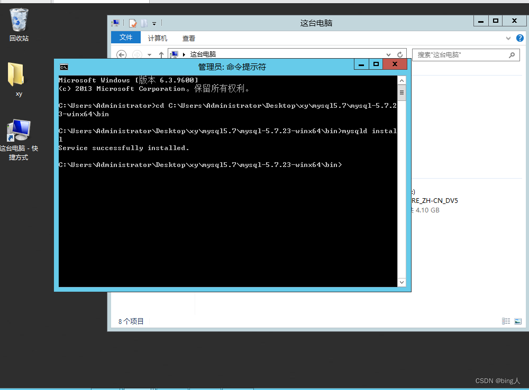This screenshot has width=529, height=390.
Task: Click the explorer Back navigation arrow
Action: [x=122, y=54]
